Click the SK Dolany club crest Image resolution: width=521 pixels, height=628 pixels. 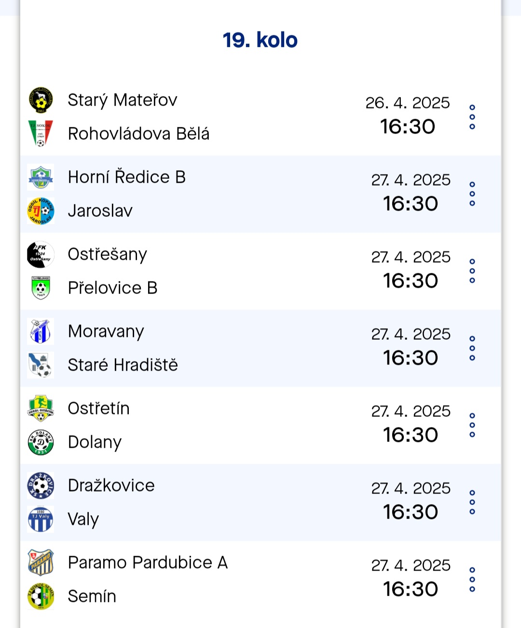[x=41, y=442]
